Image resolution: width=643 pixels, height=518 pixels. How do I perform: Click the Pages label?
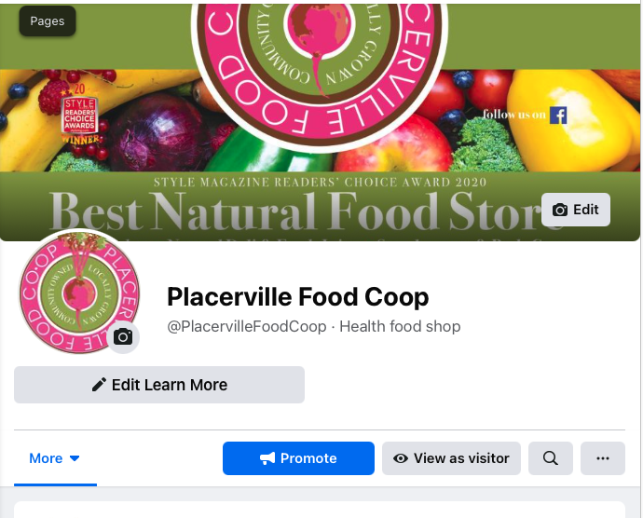[x=48, y=20]
